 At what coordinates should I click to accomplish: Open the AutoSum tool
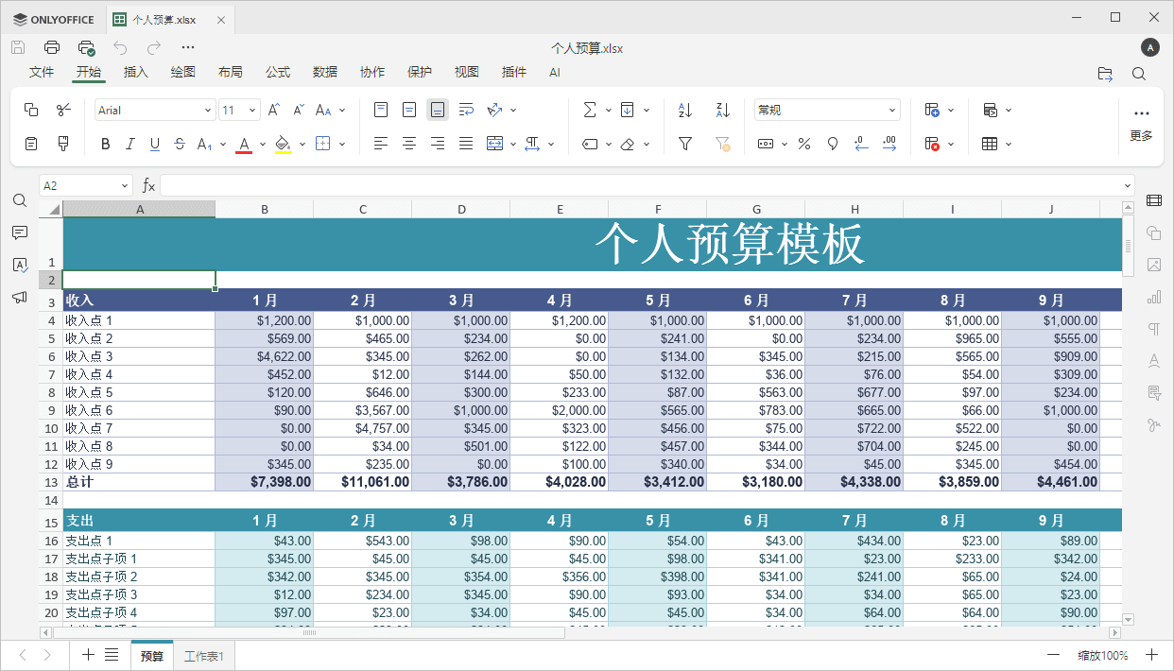click(x=591, y=110)
